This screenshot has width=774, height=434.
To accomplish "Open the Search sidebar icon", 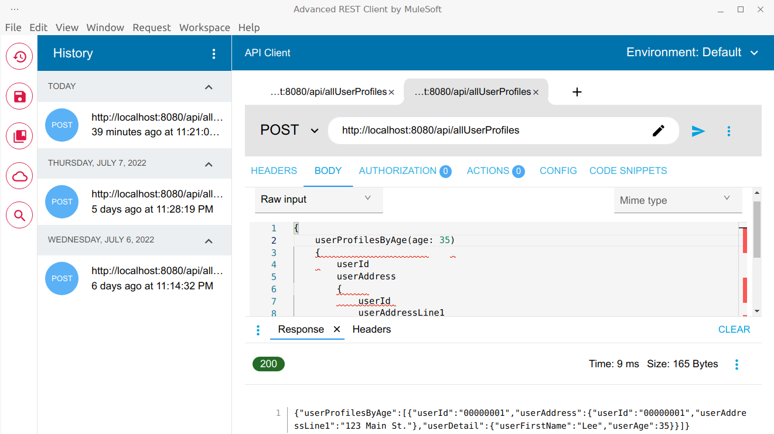I will [x=19, y=216].
